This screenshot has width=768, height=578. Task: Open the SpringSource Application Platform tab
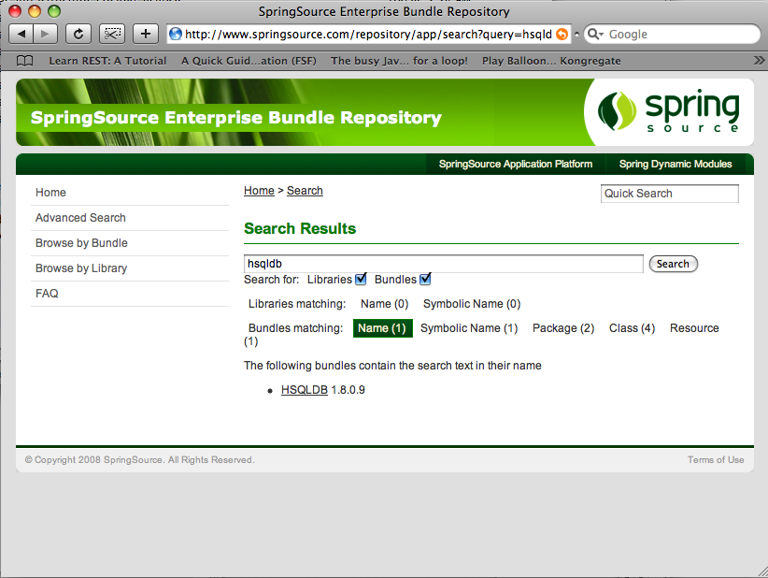click(x=515, y=164)
